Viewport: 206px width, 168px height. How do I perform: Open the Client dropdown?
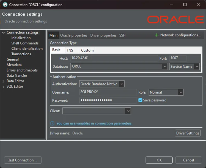(x=97, y=111)
